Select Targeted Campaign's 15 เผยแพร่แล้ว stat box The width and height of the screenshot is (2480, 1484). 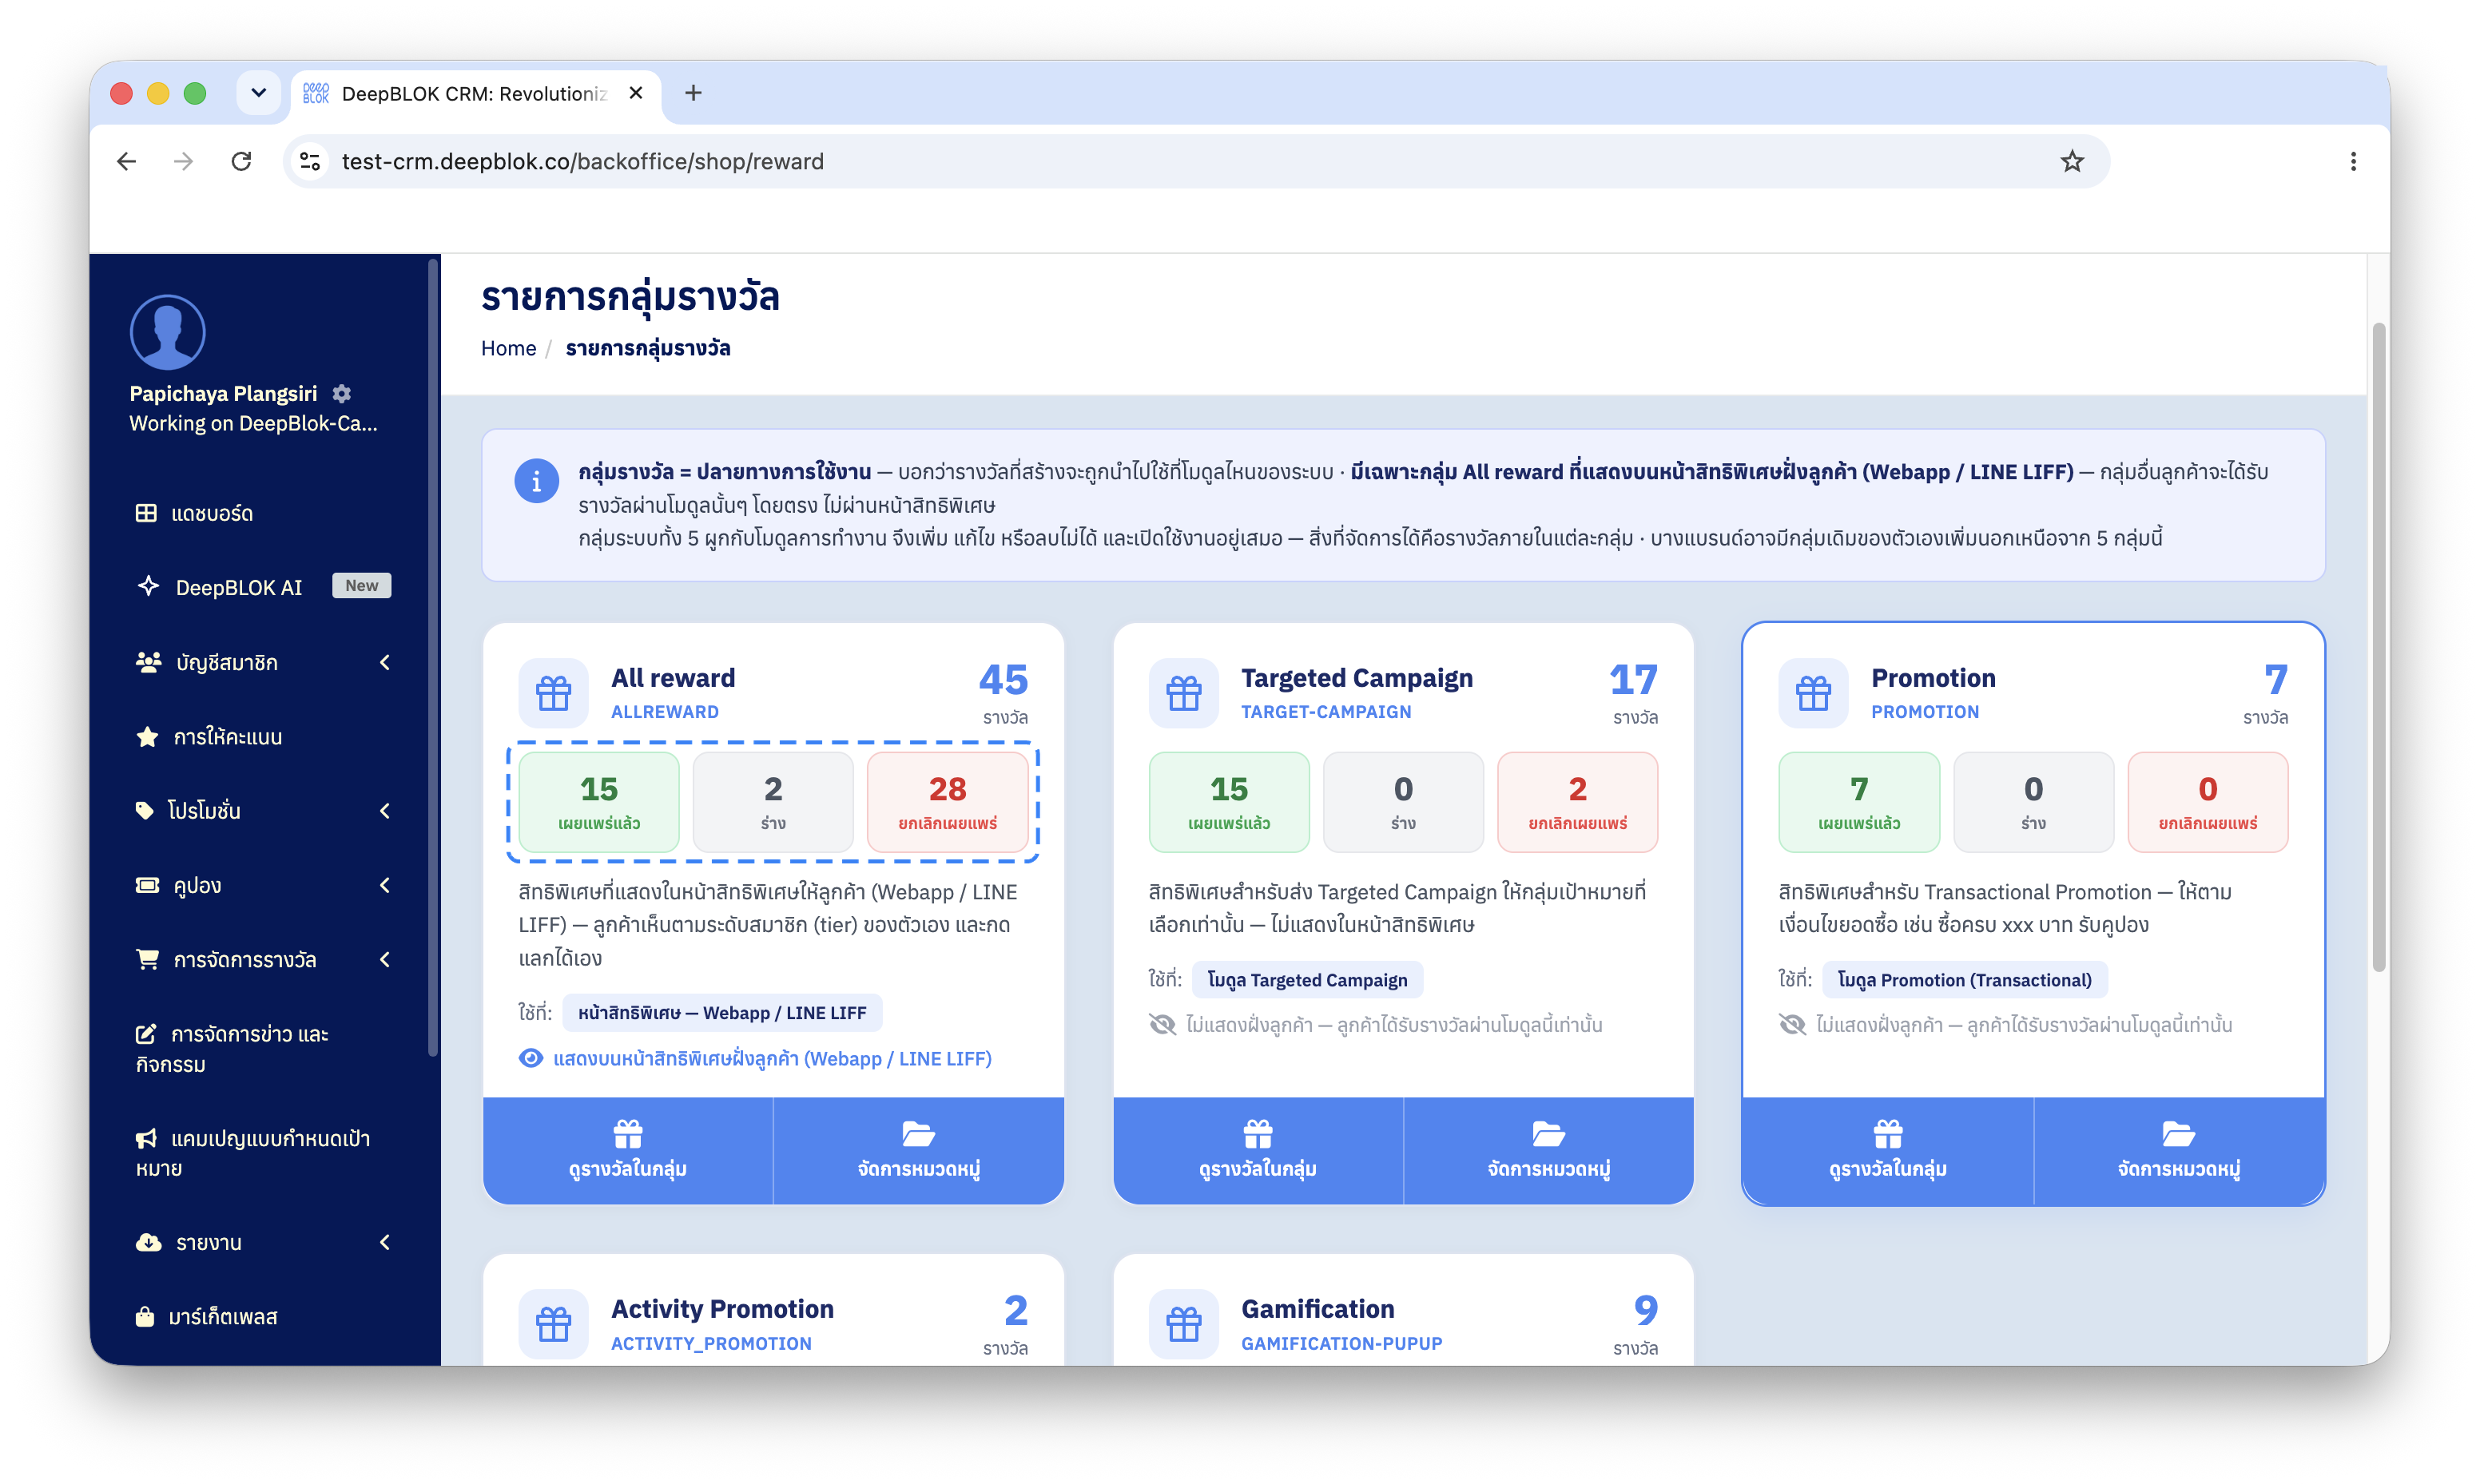pos(1229,802)
